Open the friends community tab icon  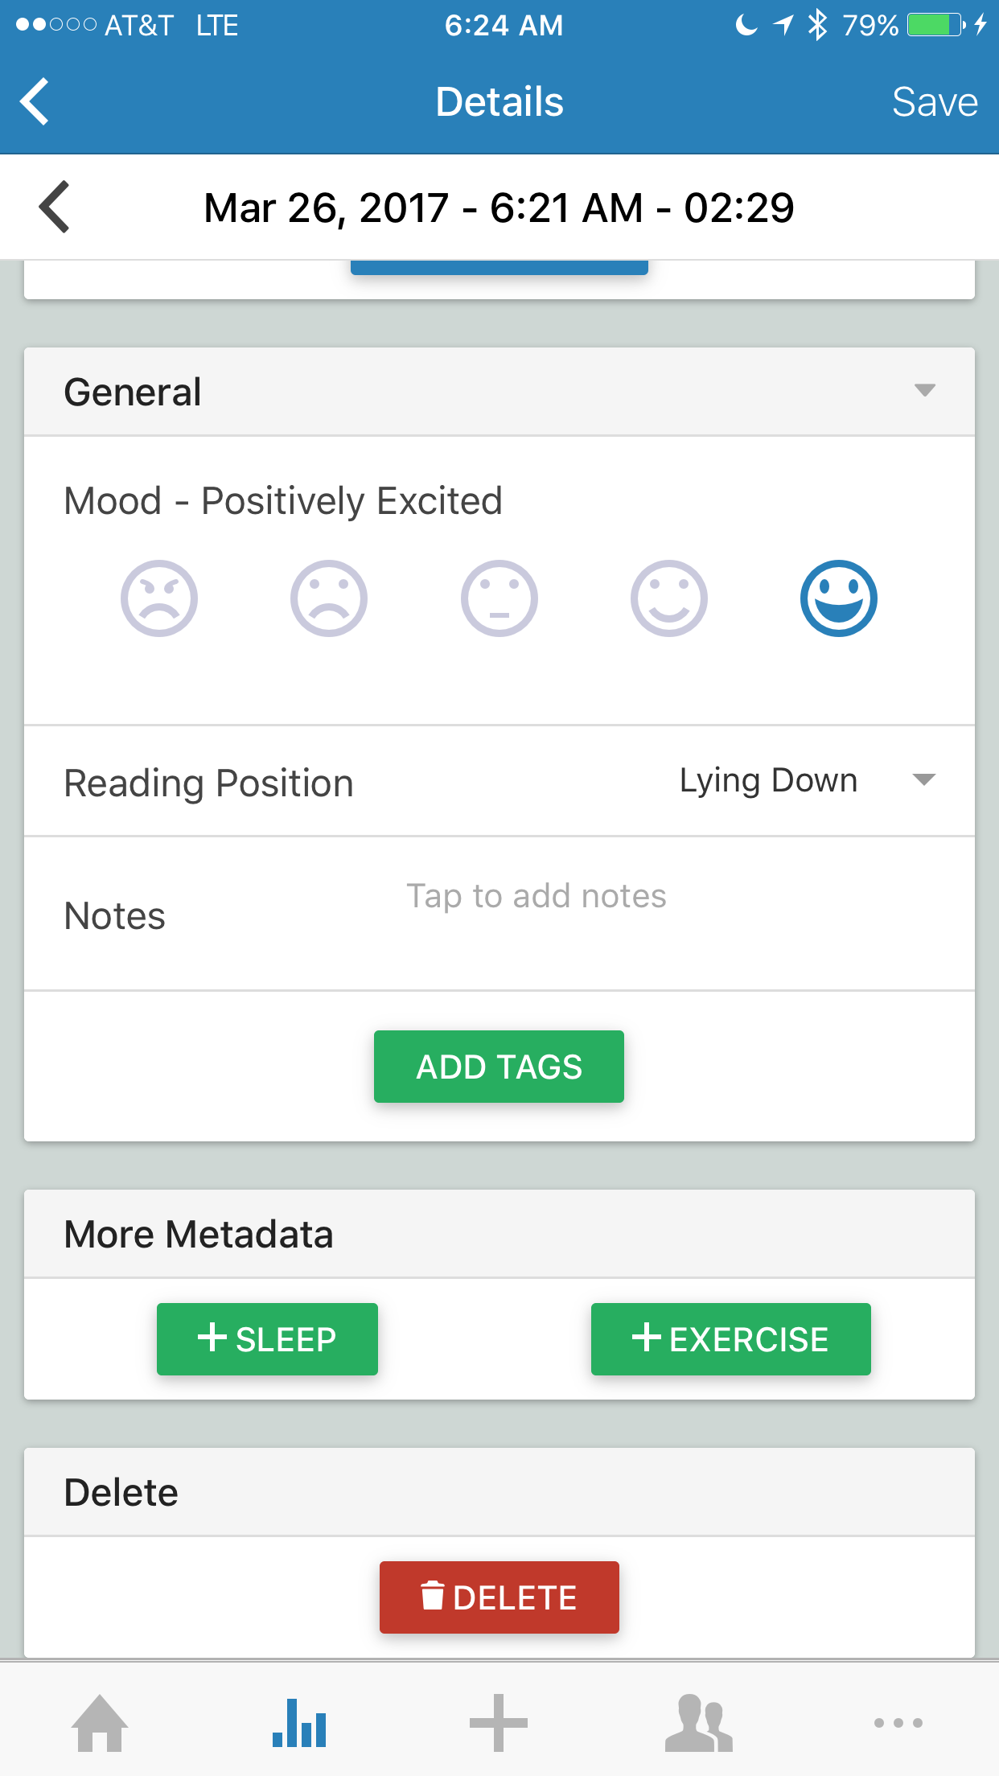click(698, 1723)
